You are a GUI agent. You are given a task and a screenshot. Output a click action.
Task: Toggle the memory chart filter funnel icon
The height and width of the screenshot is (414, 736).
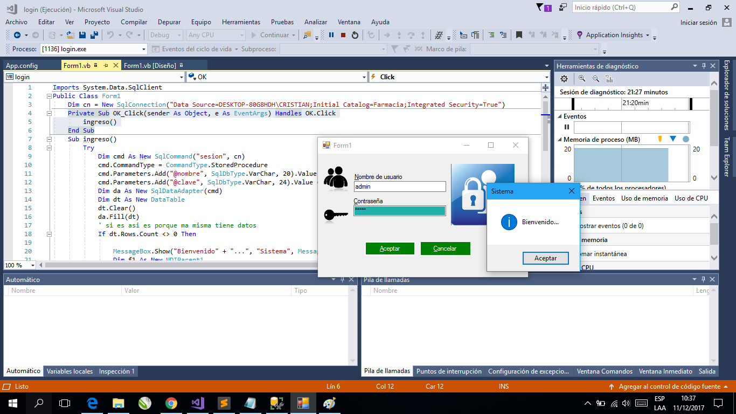coord(660,139)
